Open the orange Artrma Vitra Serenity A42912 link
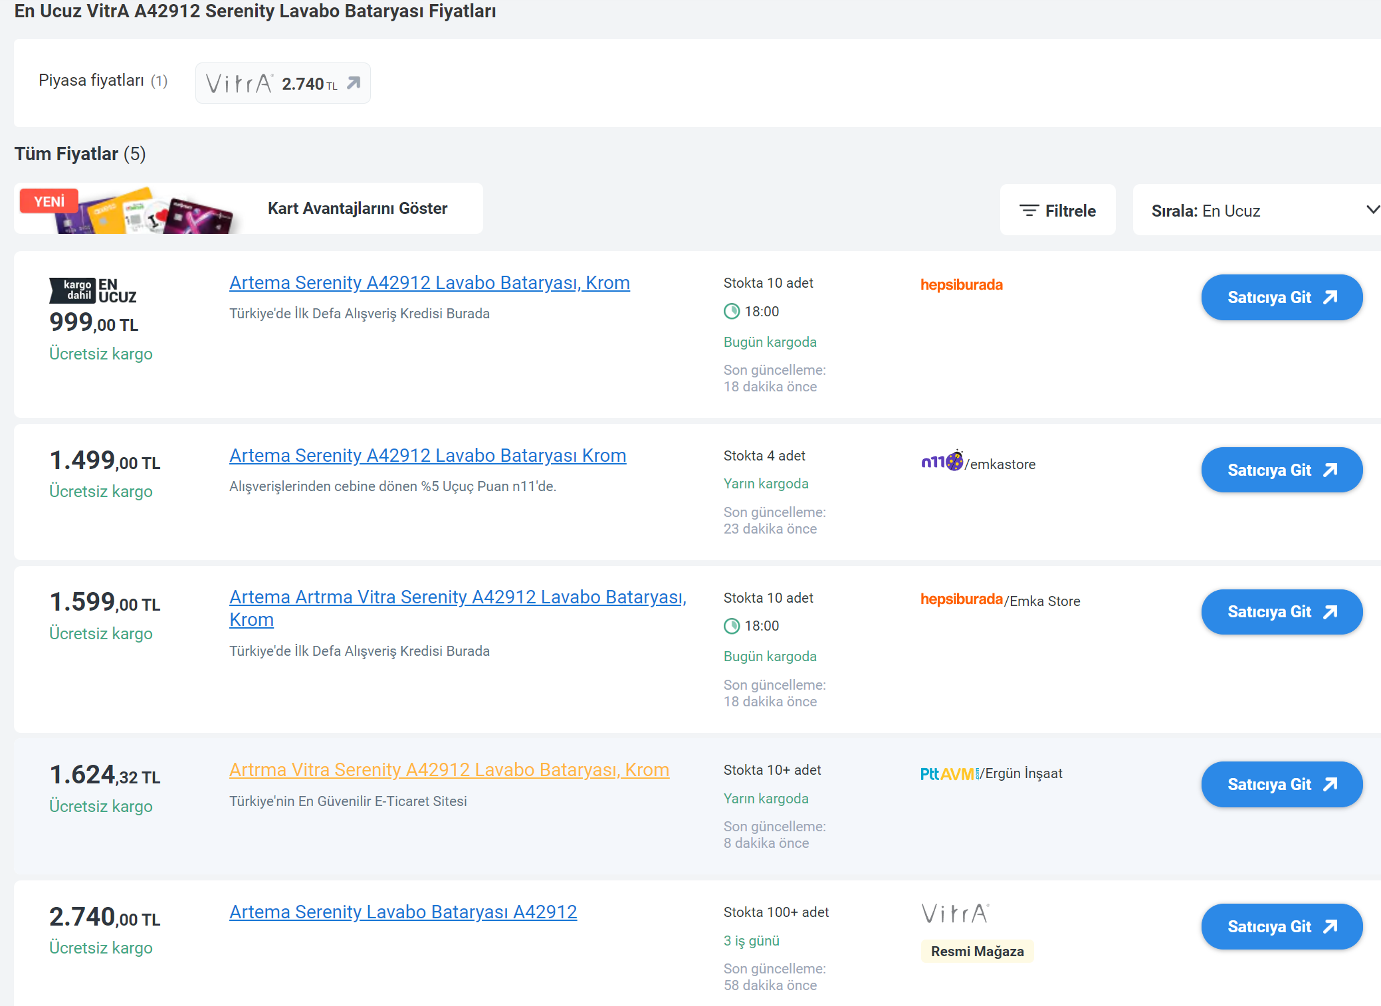Screen dimensions: 1381x1006 449,769
